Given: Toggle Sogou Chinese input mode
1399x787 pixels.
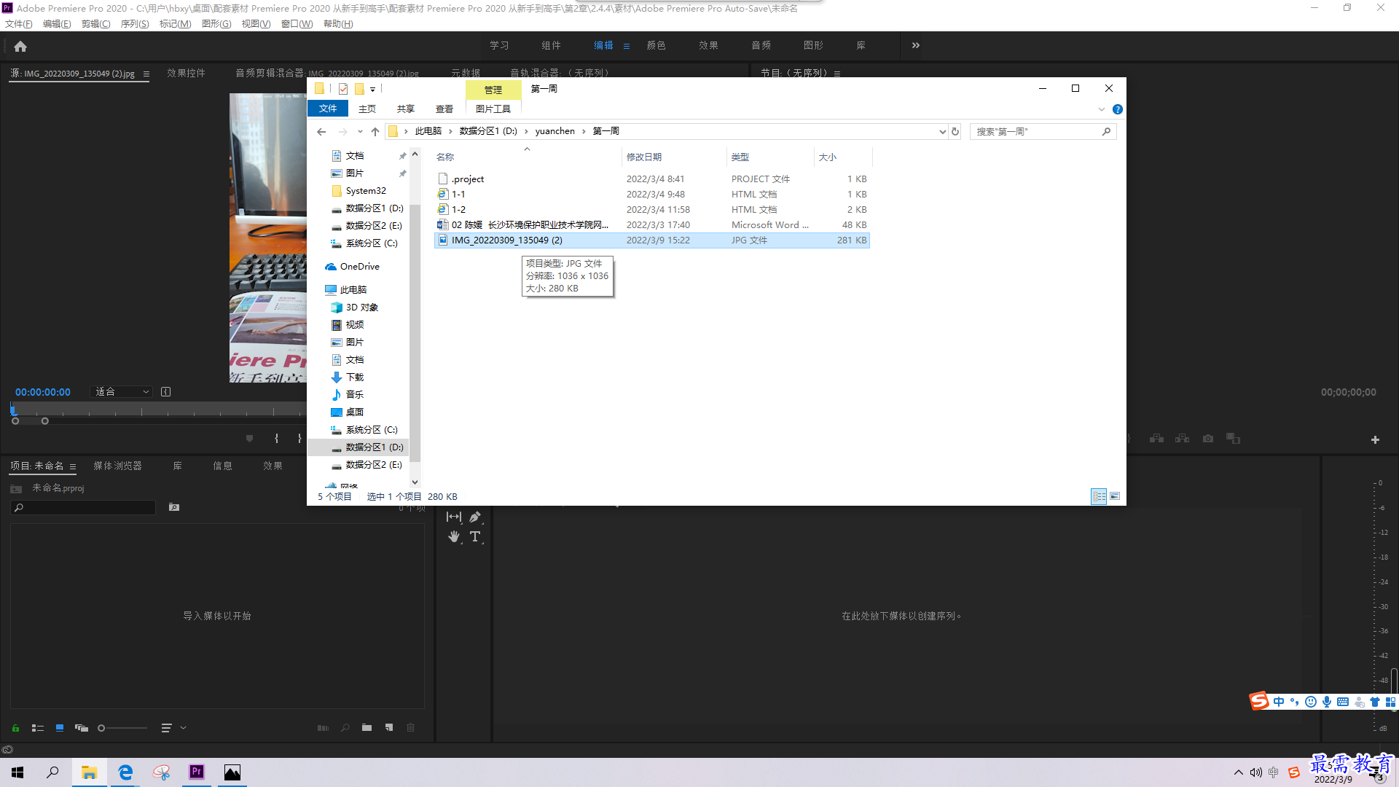Looking at the screenshot, I should [x=1279, y=702].
